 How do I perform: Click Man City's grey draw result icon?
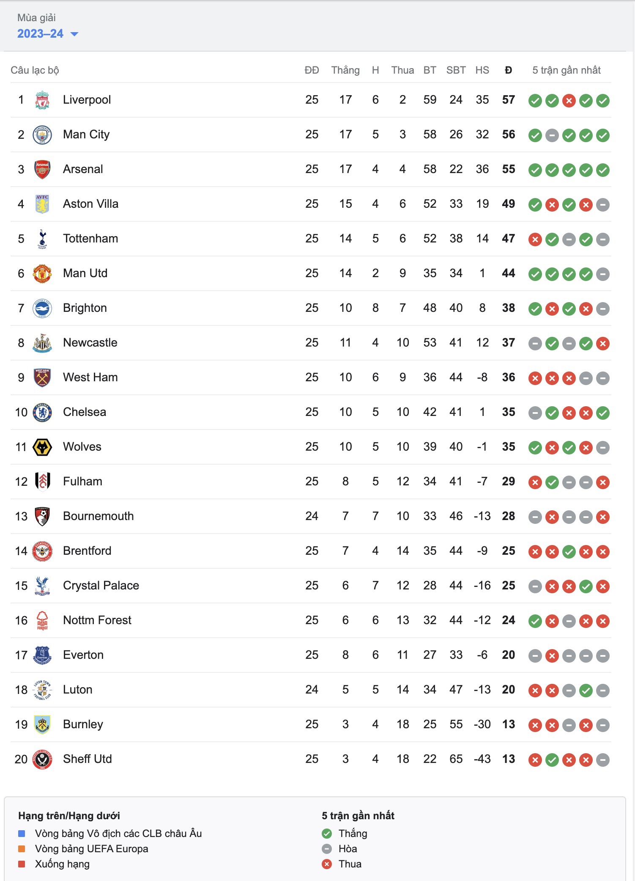(x=552, y=135)
